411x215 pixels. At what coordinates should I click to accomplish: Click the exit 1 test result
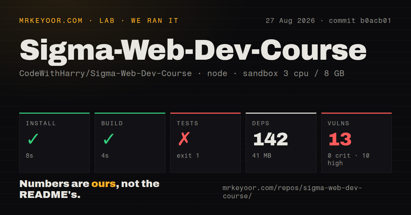[188, 156]
